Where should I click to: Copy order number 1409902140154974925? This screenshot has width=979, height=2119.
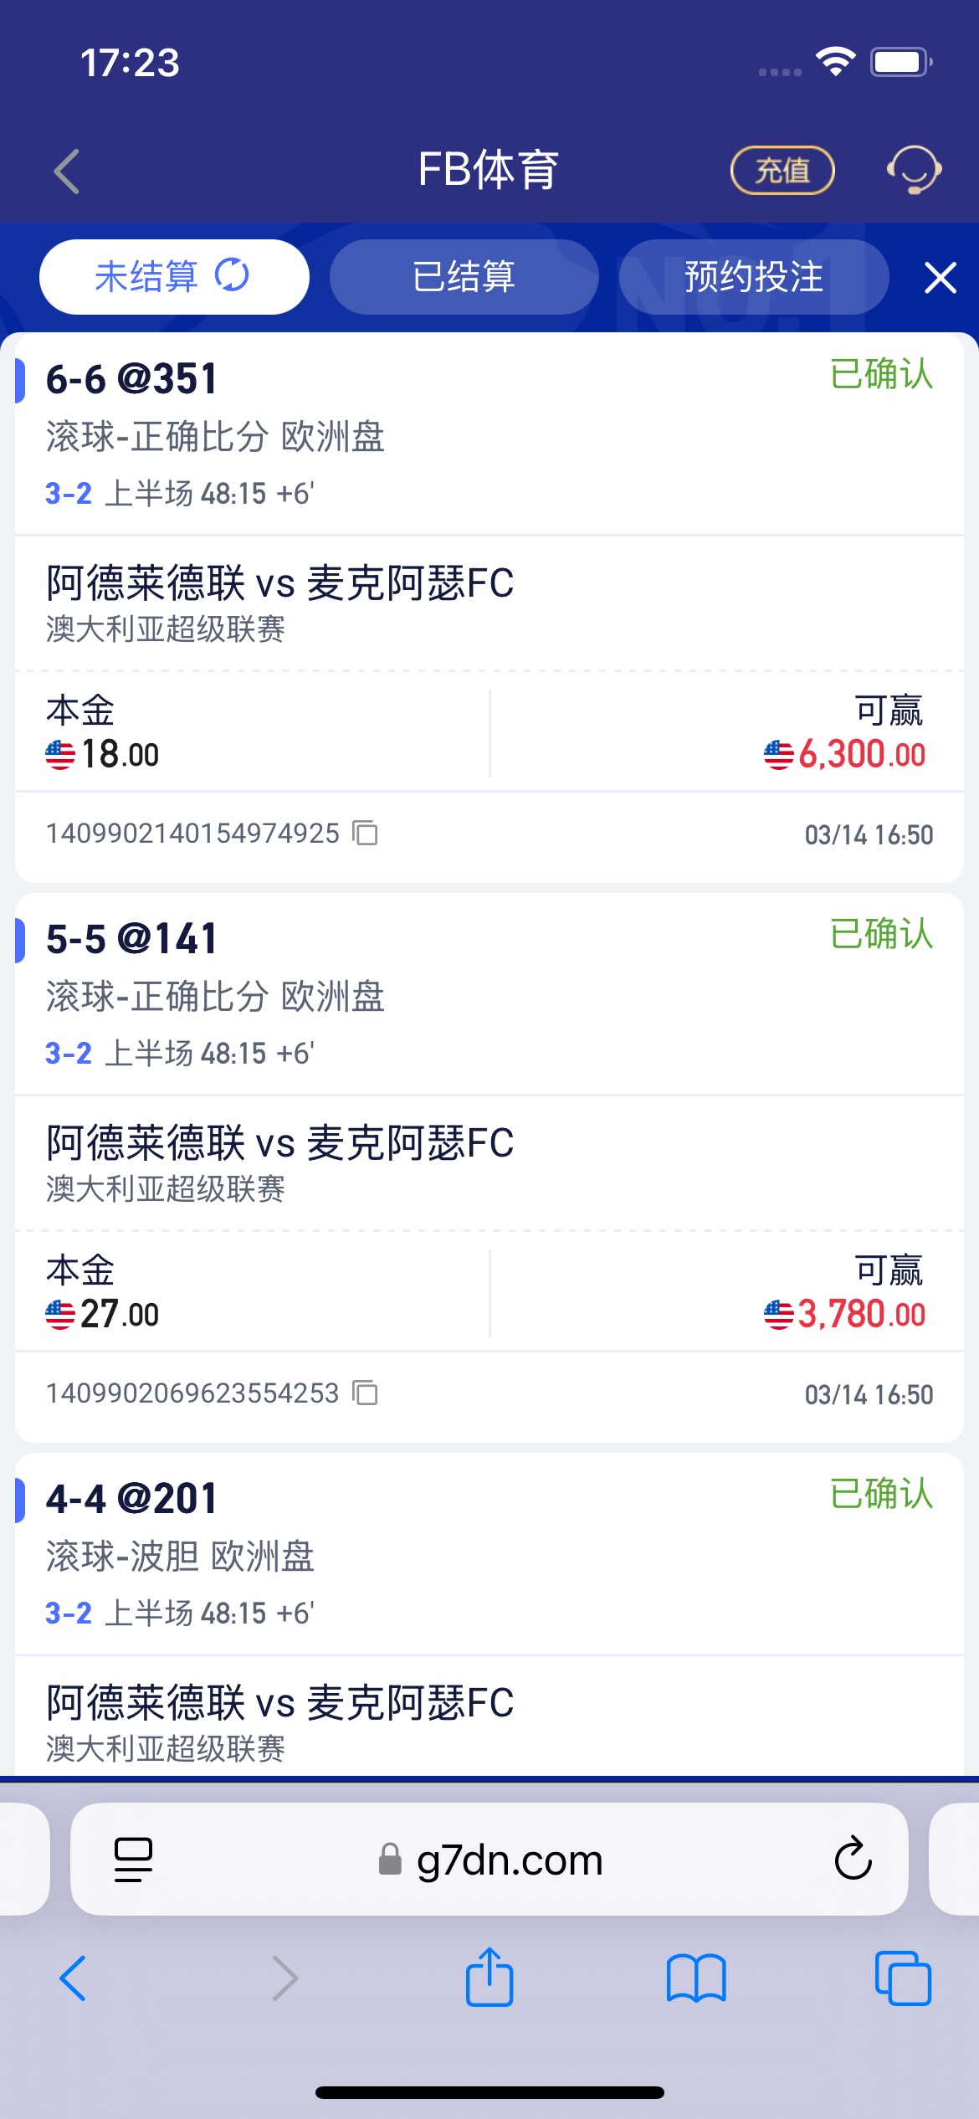pyautogui.click(x=366, y=833)
